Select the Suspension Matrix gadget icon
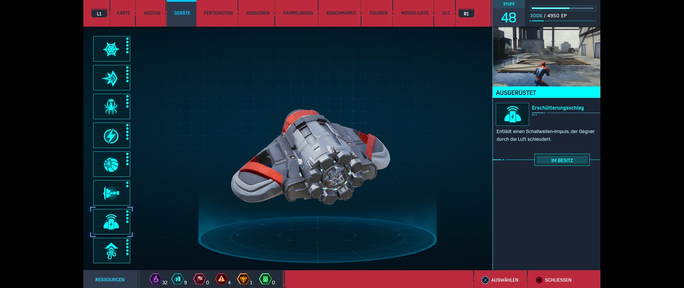The image size is (684, 288). 111,250
